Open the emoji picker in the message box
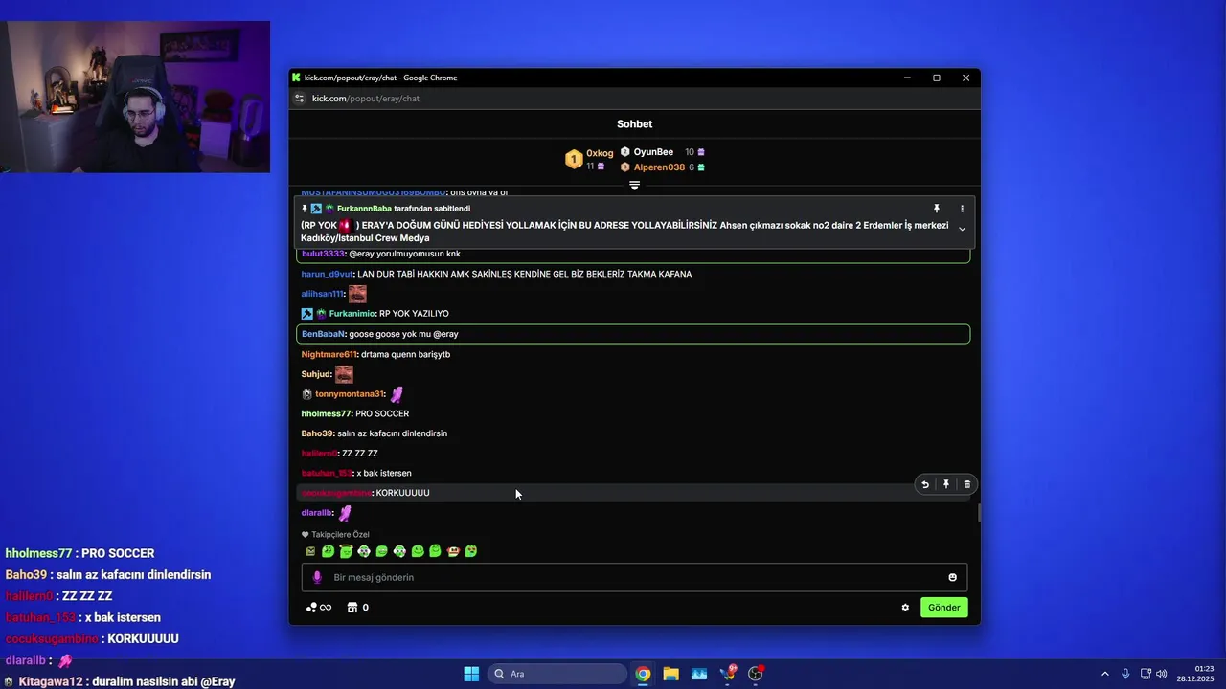Image resolution: width=1226 pixels, height=689 pixels. 952,577
